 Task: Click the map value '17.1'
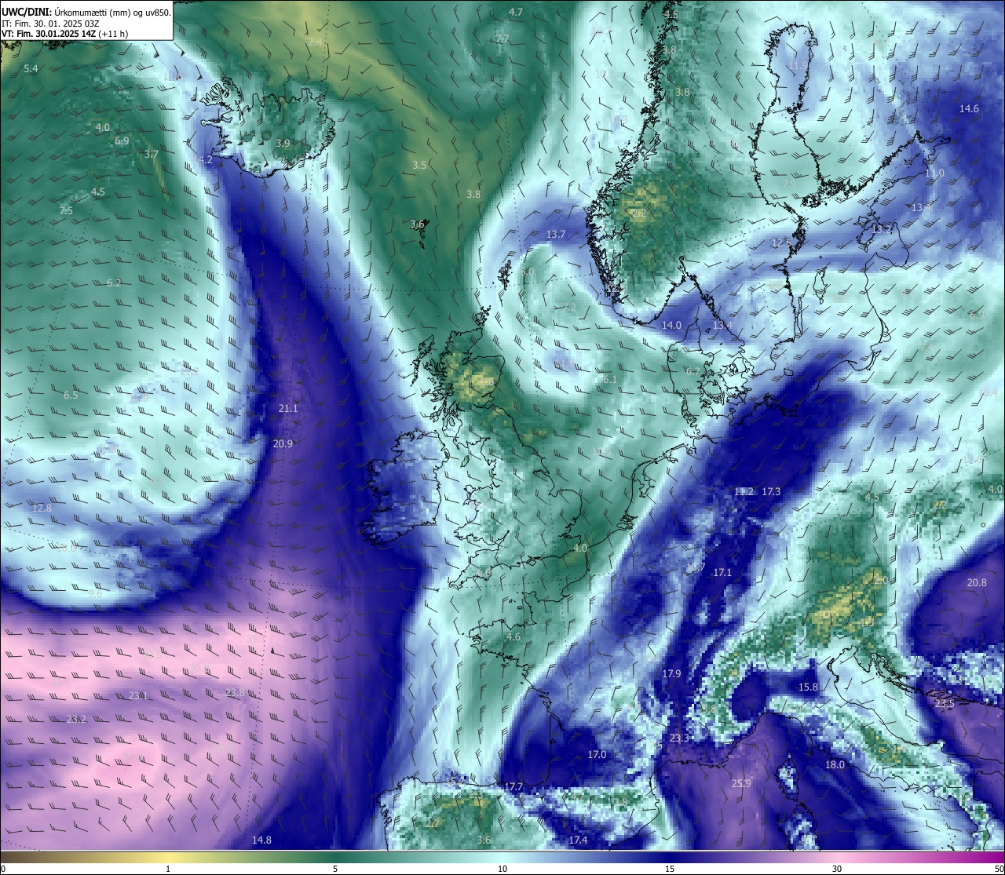[x=722, y=573]
